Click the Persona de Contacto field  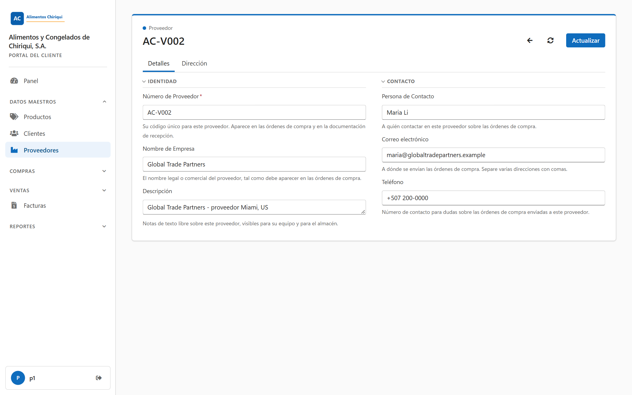point(493,112)
